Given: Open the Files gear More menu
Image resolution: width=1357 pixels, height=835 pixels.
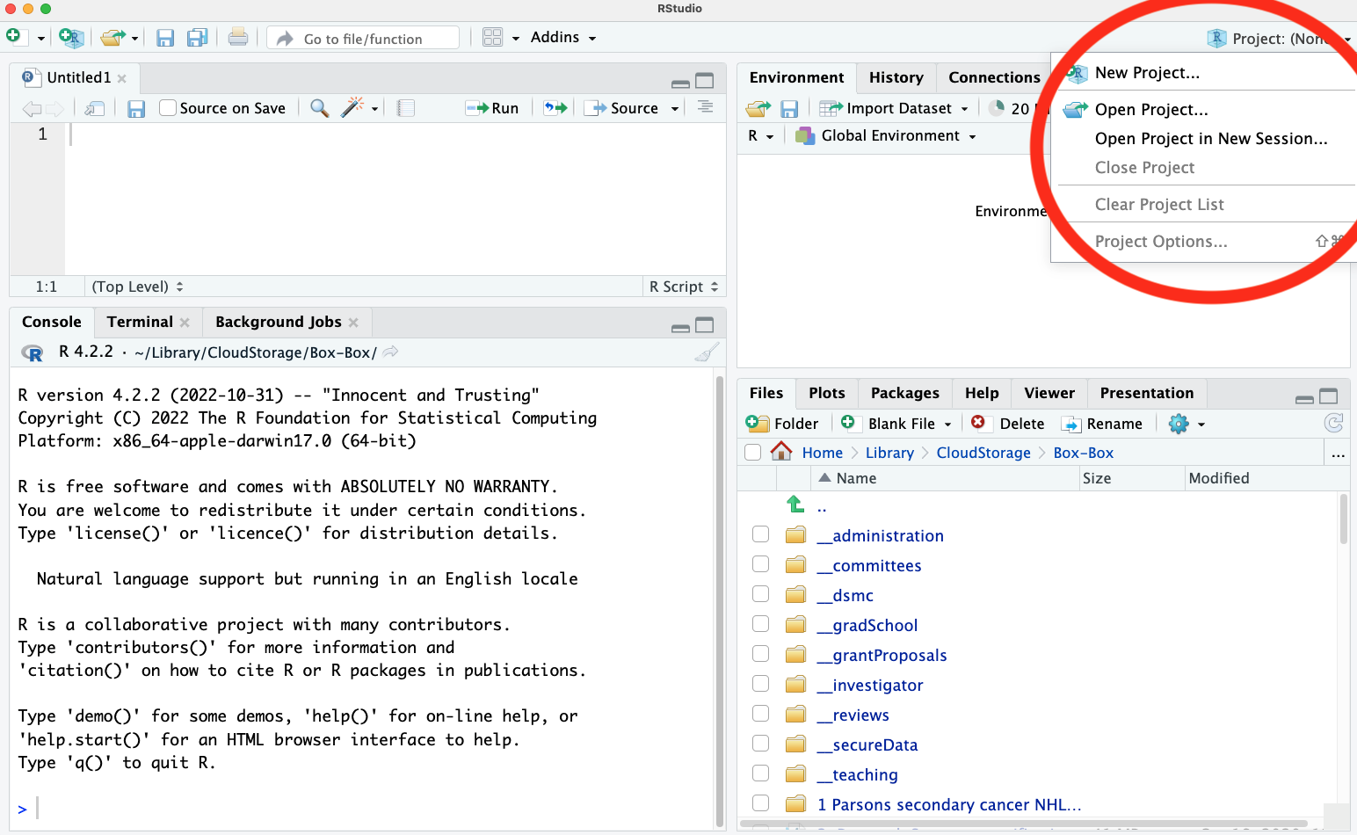Looking at the screenshot, I should (x=1186, y=425).
